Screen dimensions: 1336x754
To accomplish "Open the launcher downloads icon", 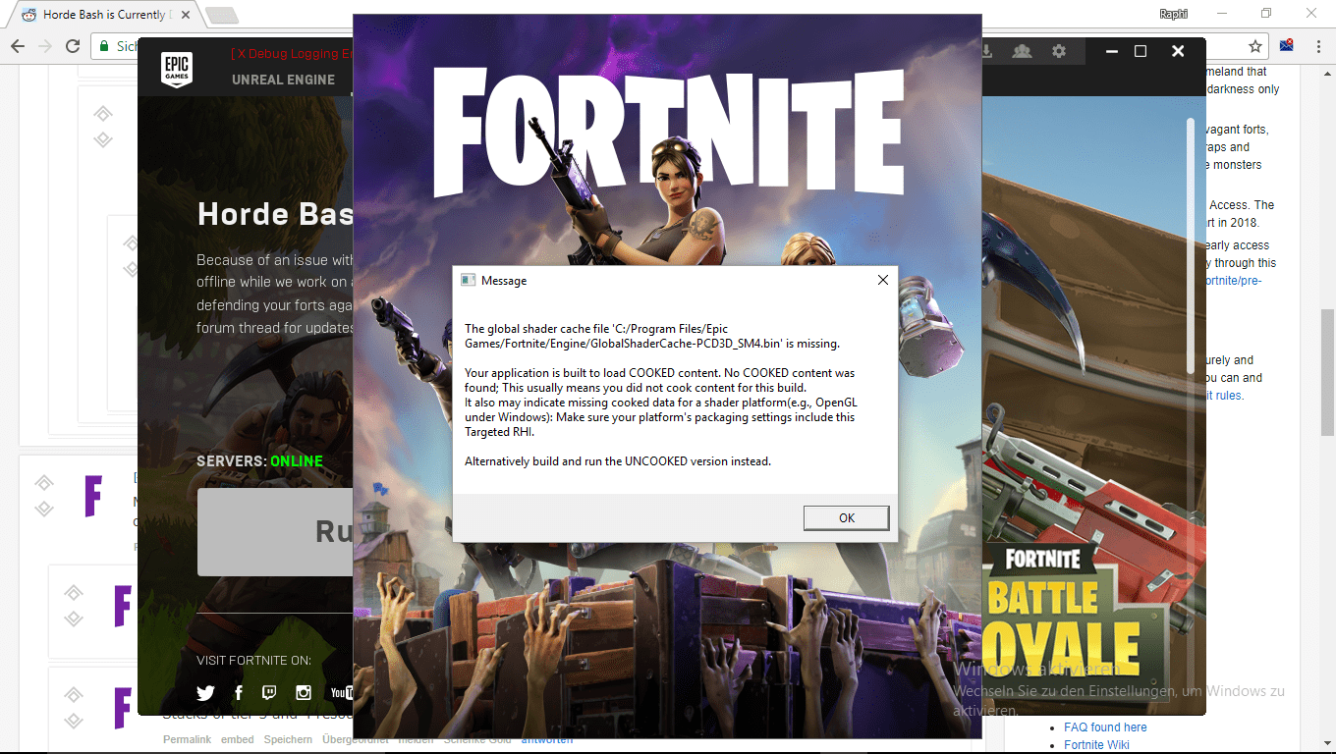I will coord(987,51).
